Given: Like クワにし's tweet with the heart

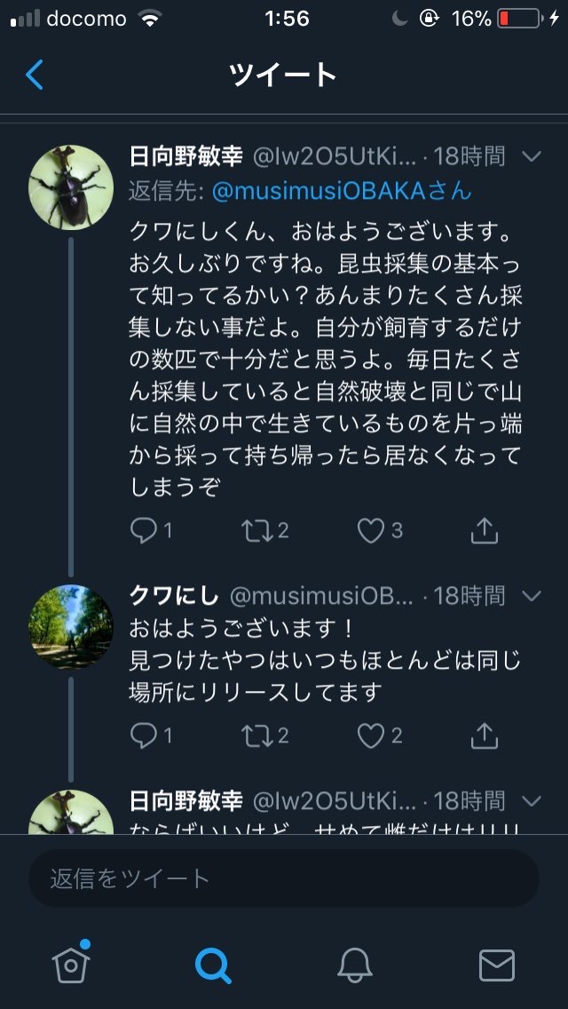Looking at the screenshot, I should [x=370, y=735].
